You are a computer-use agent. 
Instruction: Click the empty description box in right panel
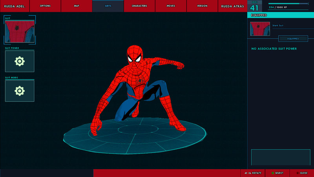[x=281, y=157]
